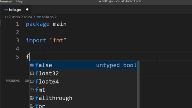Click the "fmt" string on line 3
Screen dimensions: 192x108
[58, 40]
